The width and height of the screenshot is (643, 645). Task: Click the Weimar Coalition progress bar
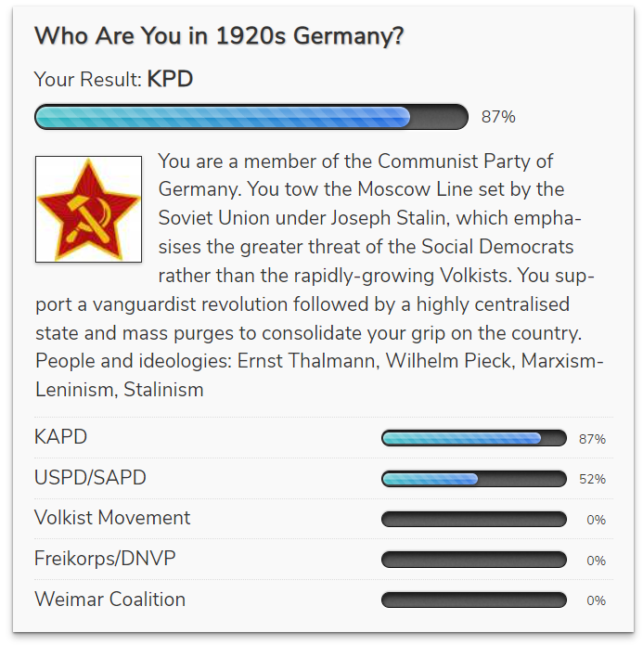point(473,600)
